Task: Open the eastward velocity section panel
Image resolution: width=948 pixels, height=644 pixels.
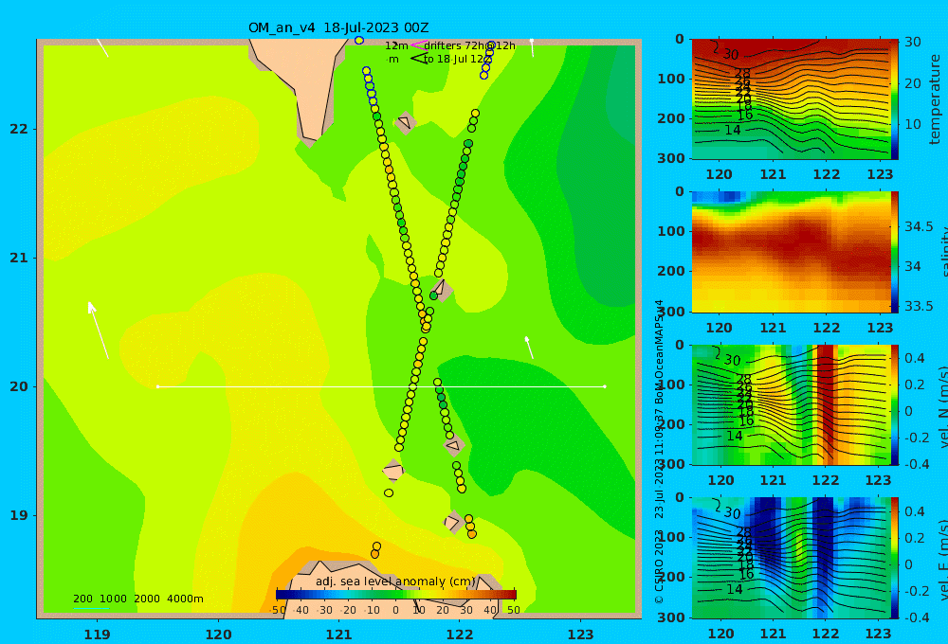Action: click(791, 558)
